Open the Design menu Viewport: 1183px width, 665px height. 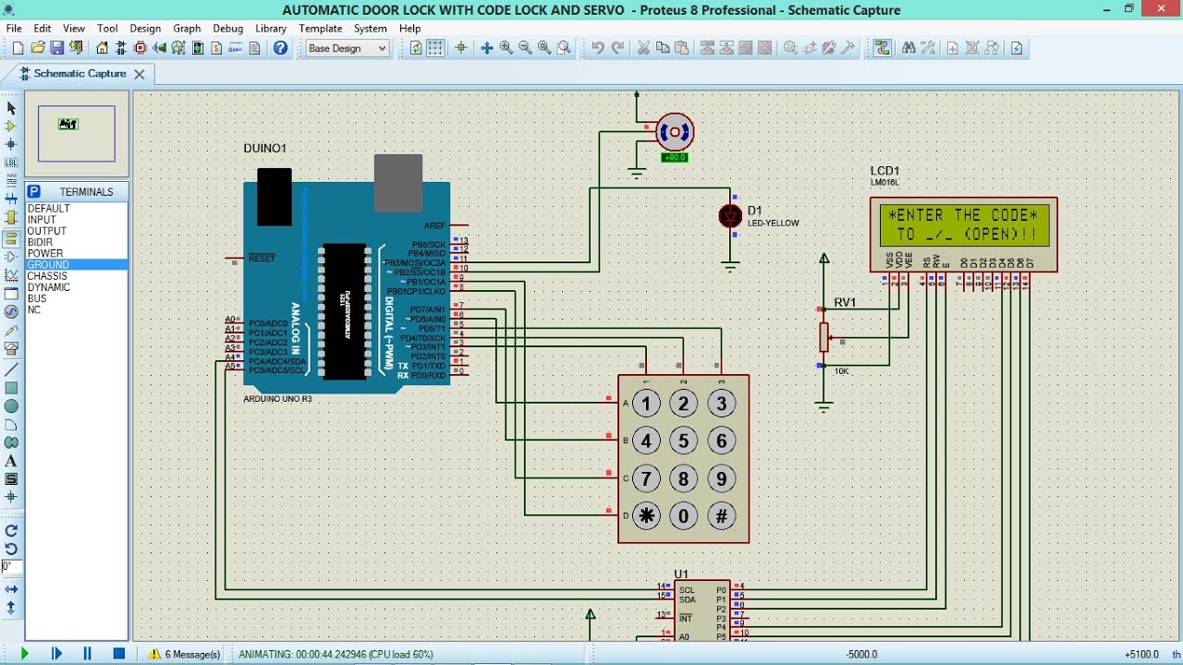pyautogui.click(x=145, y=29)
